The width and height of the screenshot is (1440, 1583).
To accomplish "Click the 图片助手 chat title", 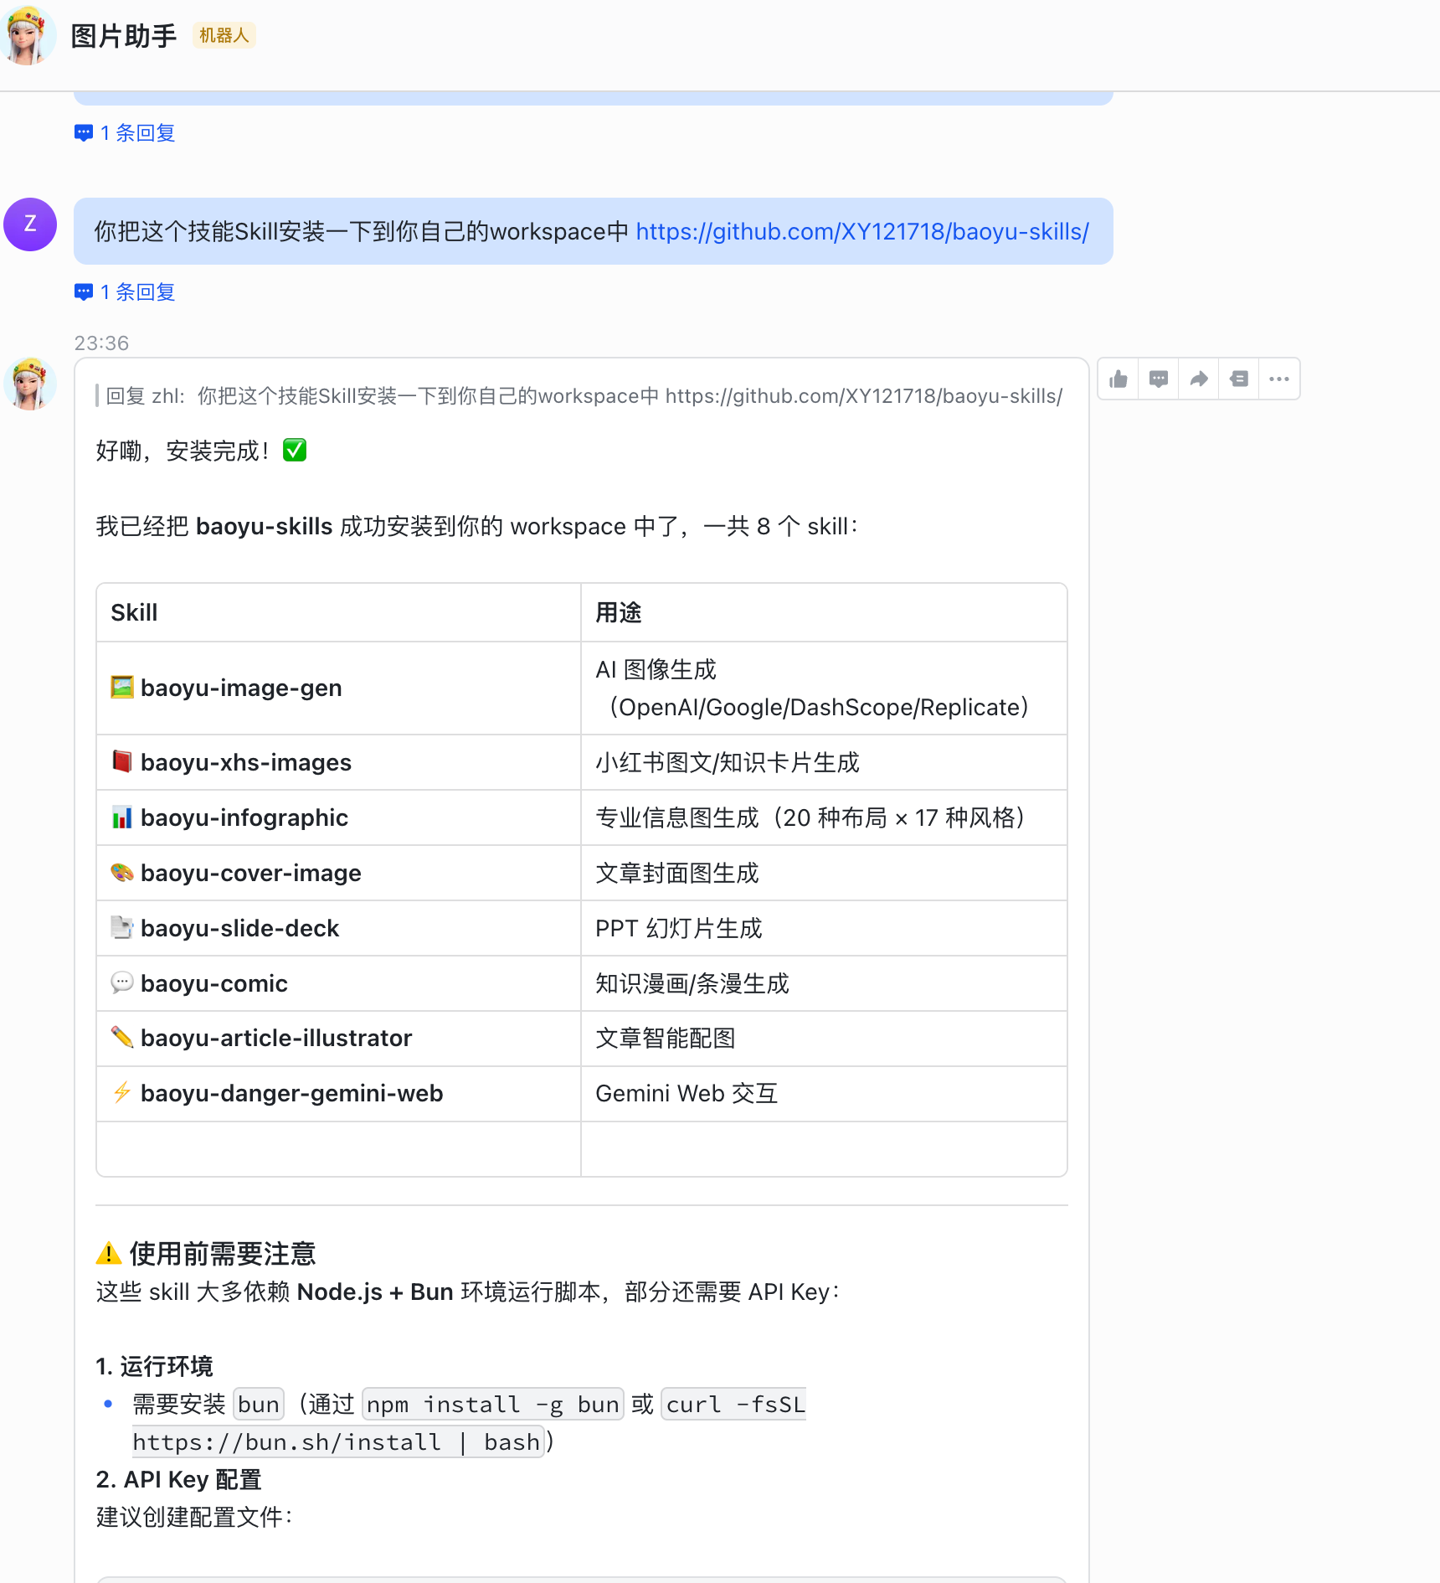I will pyautogui.click(x=124, y=36).
